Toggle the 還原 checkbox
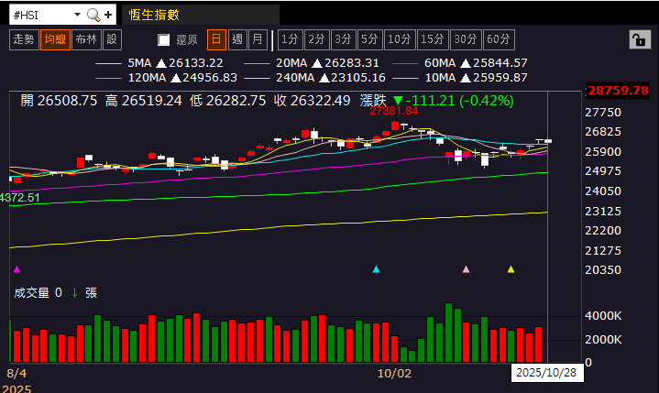This screenshot has height=393, width=659. [x=163, y=40]
